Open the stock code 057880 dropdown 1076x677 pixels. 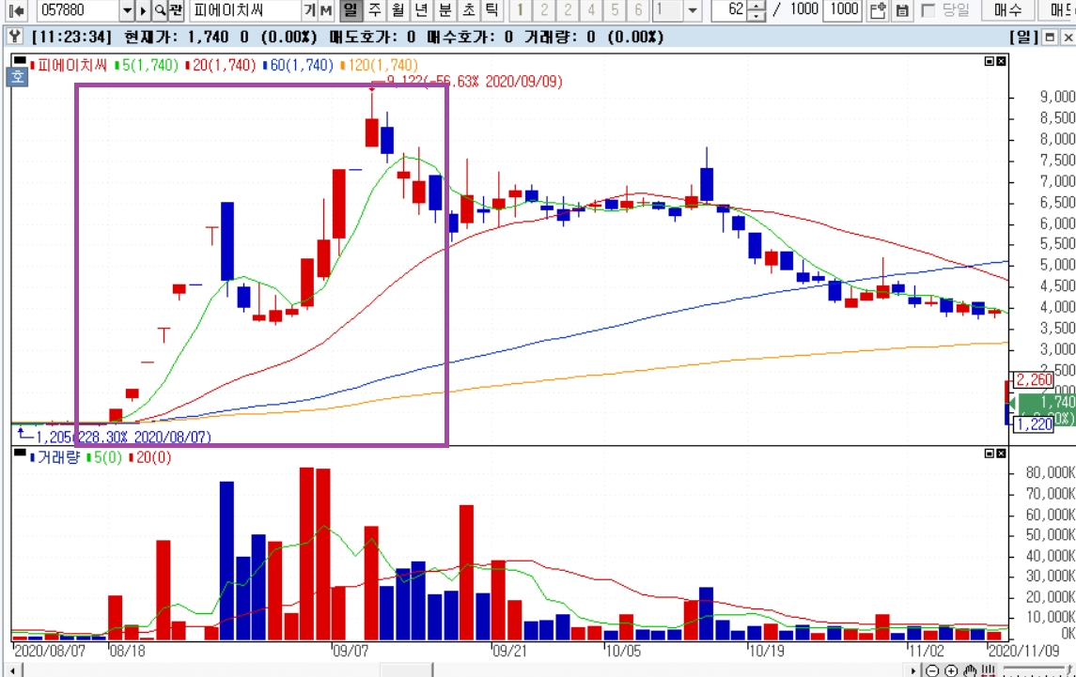click(x=127, y=10)
